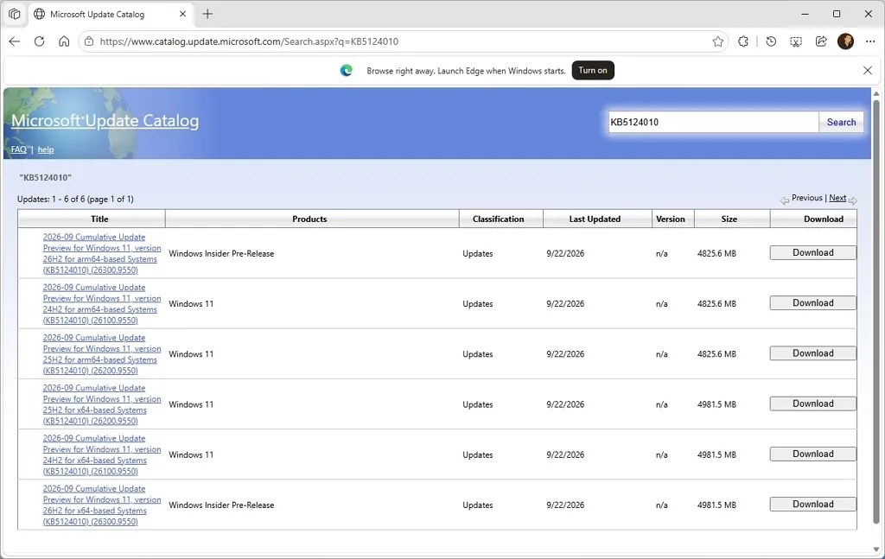Open a new browser tab
The height and width of the screenshot is (559, 885).
[x=207, y=14]
